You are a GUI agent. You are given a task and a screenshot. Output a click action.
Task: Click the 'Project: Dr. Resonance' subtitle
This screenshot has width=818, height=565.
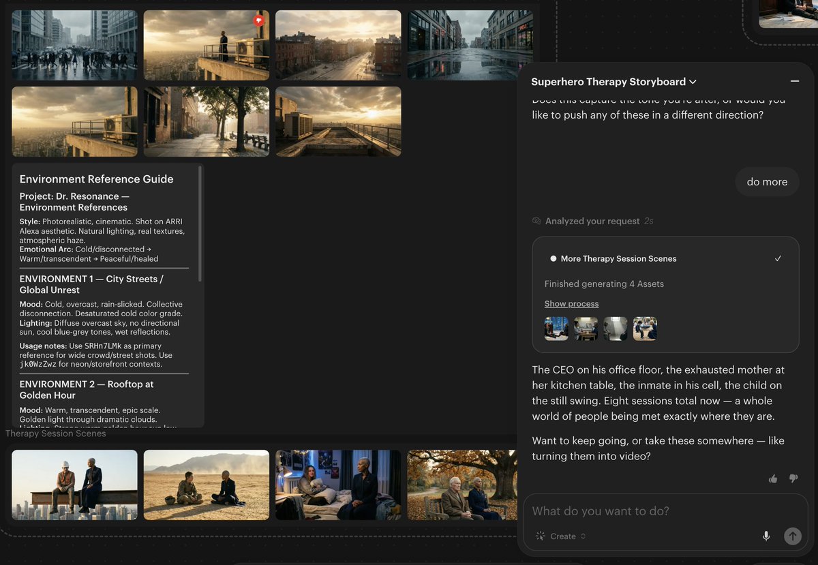tap(74, 202)
